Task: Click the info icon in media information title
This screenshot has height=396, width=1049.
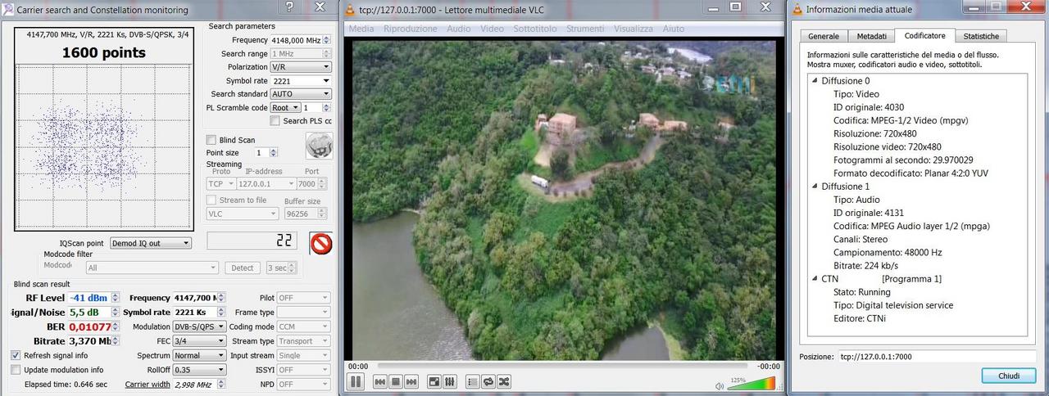Action: click(x=797, y=10)
